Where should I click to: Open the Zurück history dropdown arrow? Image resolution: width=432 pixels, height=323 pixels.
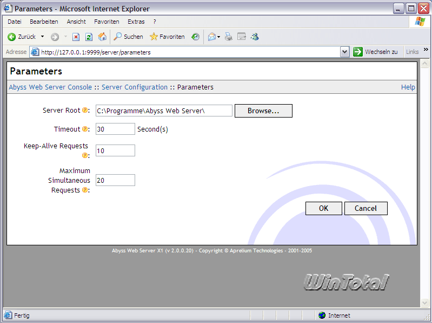[x=42, y=37]
